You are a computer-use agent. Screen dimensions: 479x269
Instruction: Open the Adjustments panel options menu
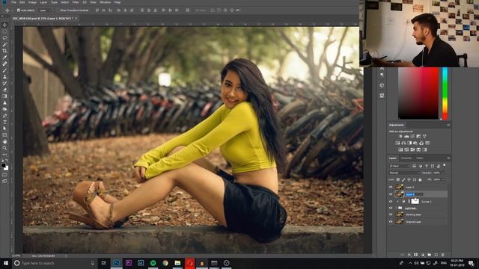click(448, 125)
